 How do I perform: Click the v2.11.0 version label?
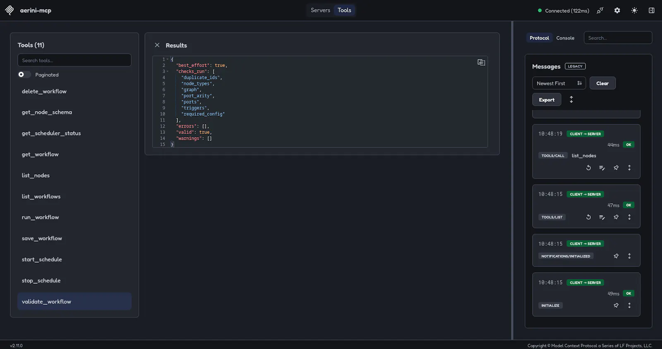click(x=17, y=346)
